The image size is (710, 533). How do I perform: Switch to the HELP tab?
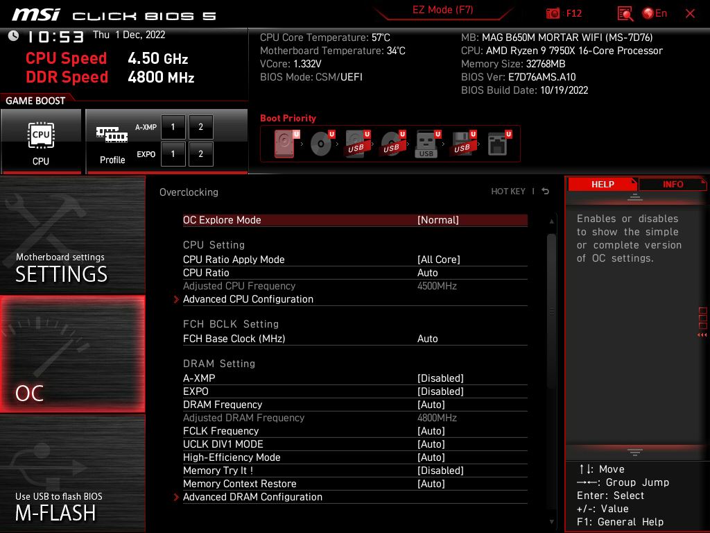tap(603, 184)
